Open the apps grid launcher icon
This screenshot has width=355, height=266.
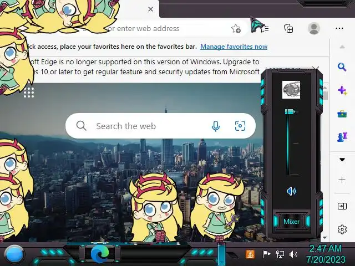(29, 93)
